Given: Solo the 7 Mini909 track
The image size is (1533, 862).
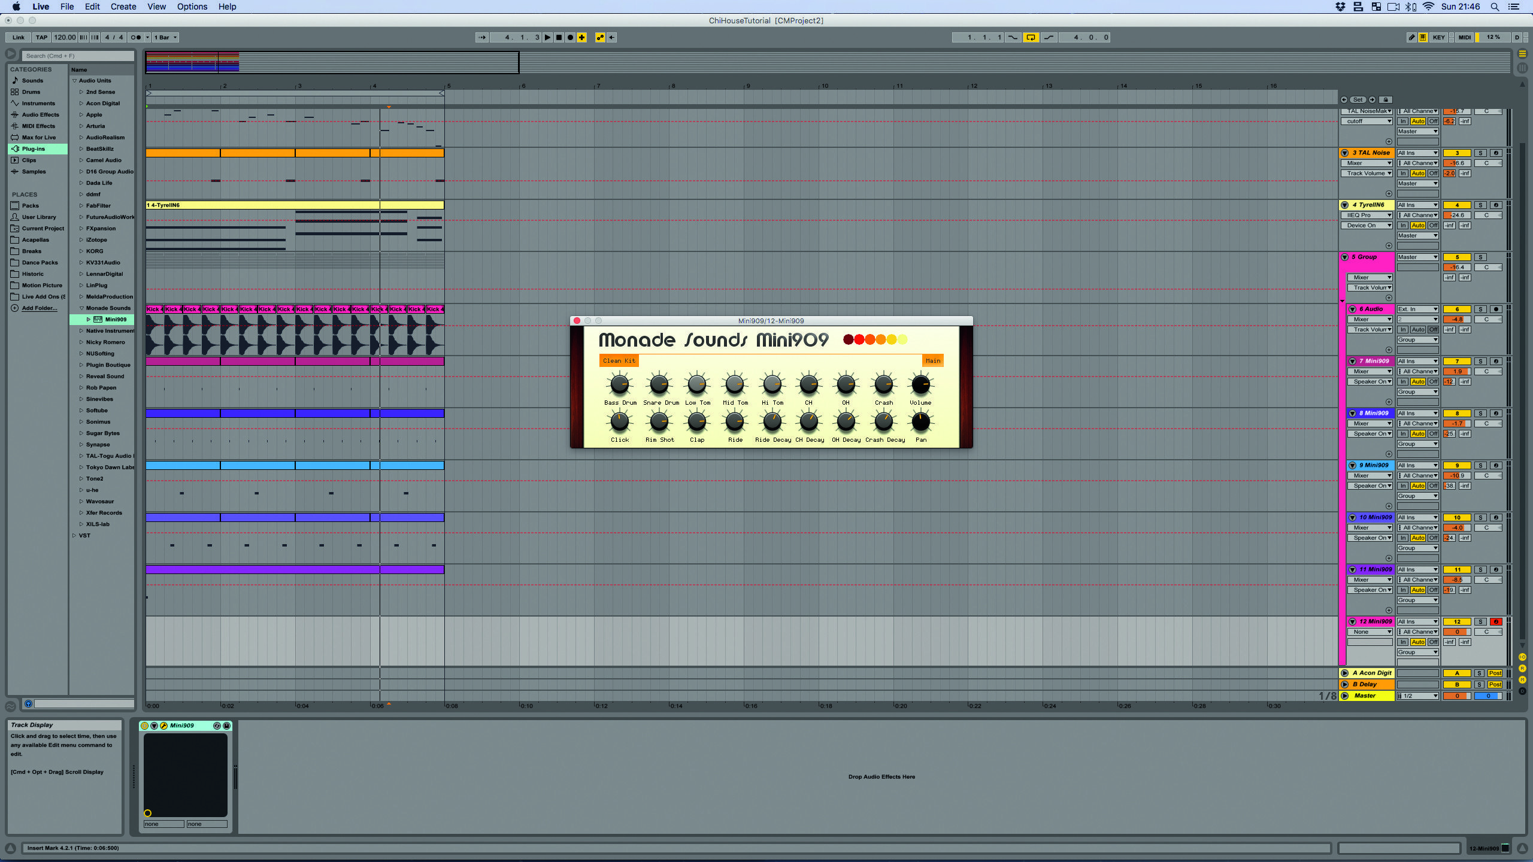Looking at the screenshot, I should [x=1480, y=362].
